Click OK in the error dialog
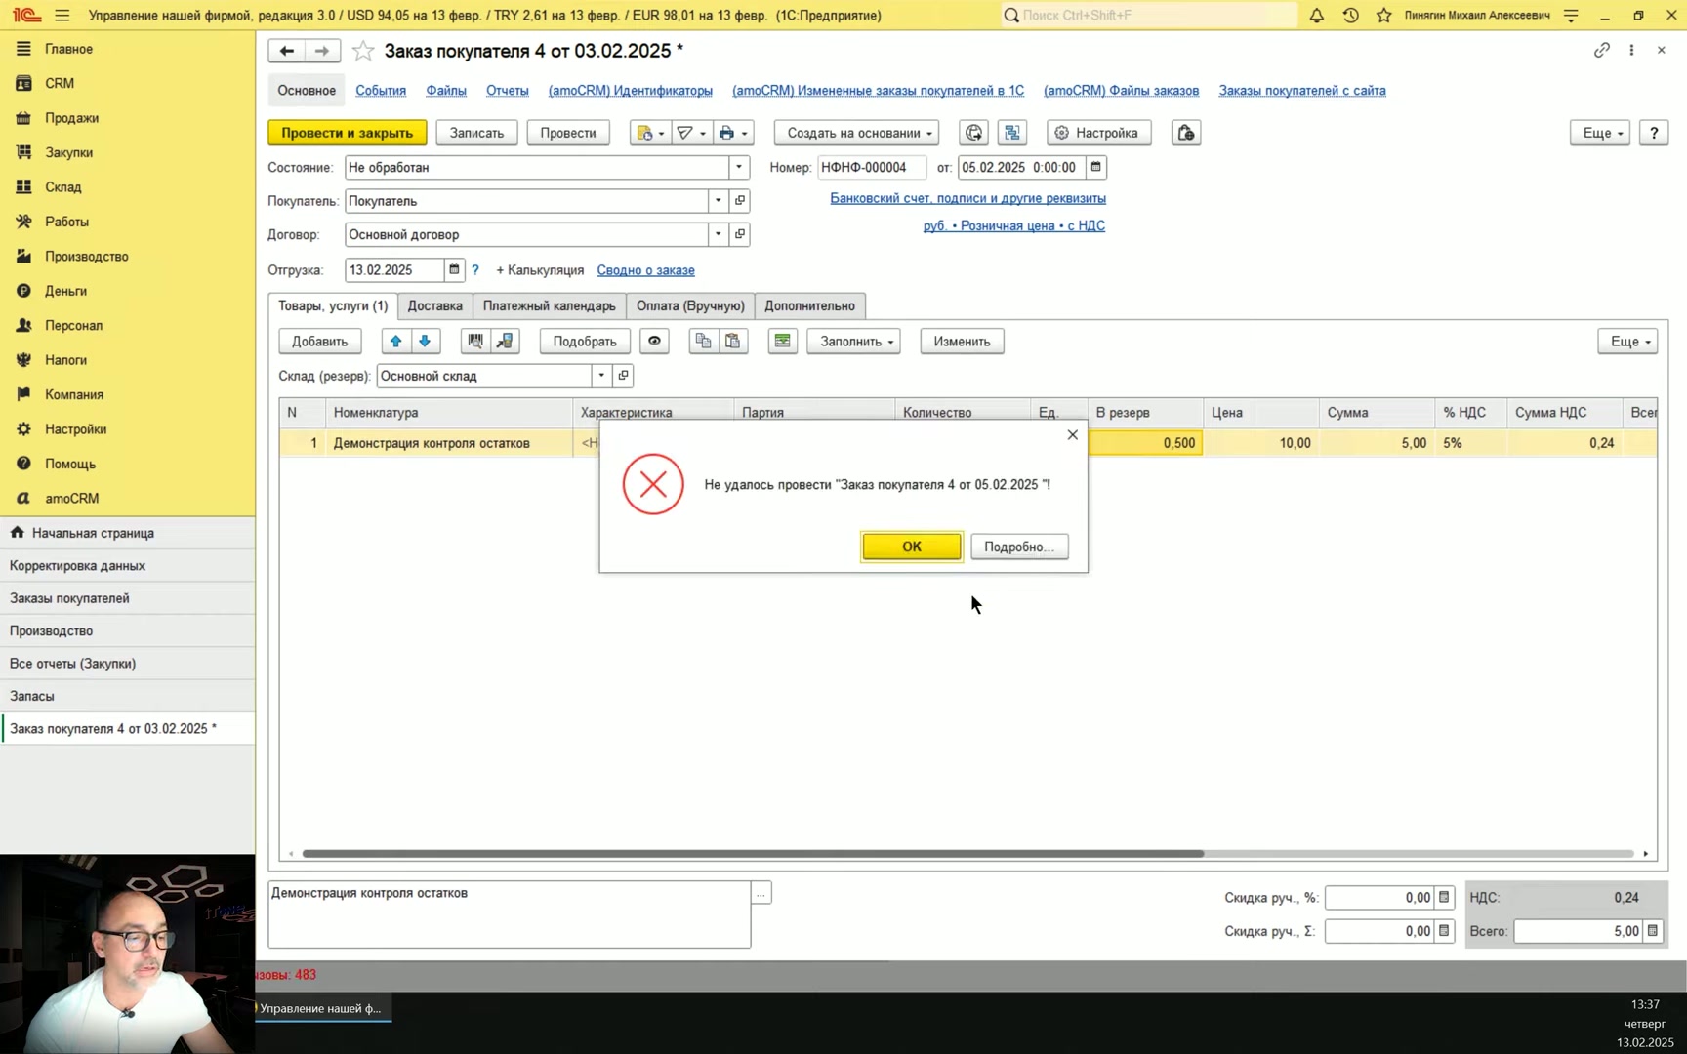The width and height of the screenshot is (1687, 1054). [x=912, y=547]
